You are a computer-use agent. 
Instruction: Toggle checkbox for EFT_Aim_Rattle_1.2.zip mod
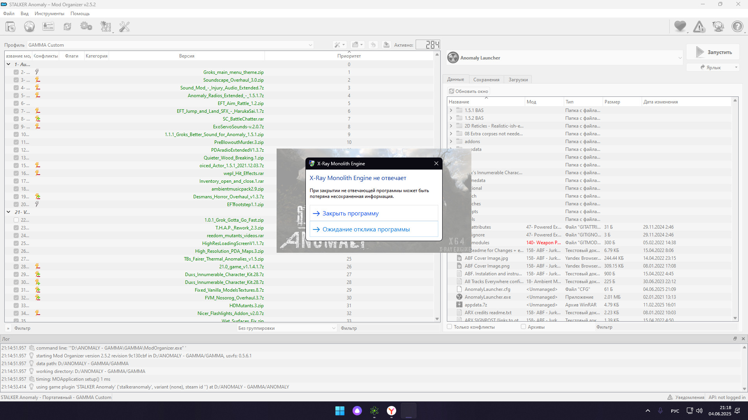point(16,103)
